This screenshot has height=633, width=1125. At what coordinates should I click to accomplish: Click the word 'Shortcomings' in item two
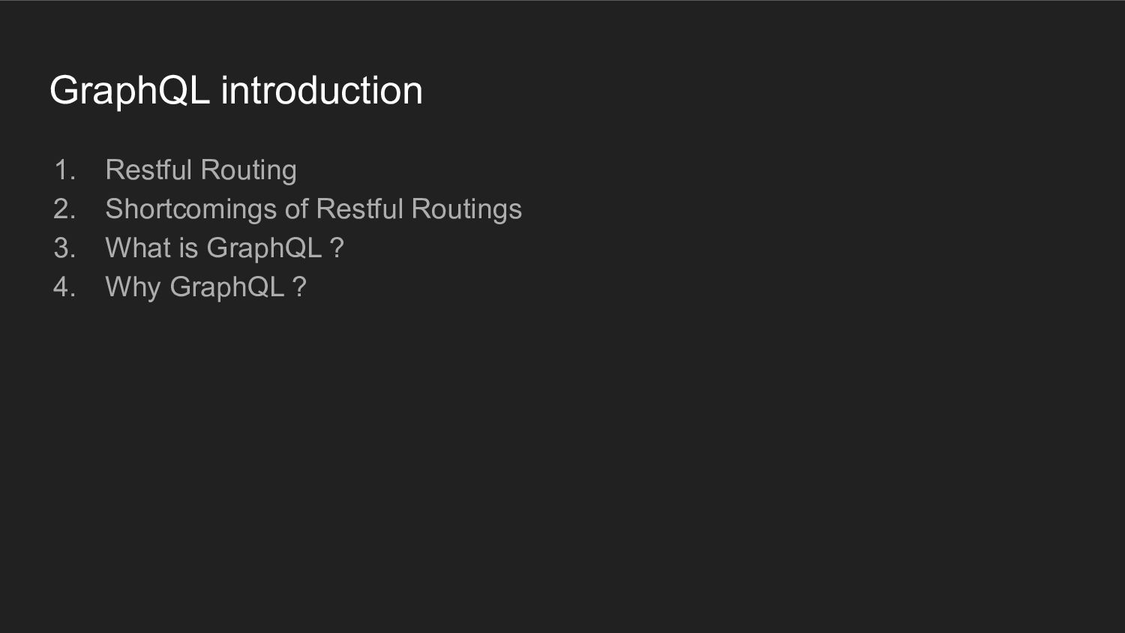(190, 209)
